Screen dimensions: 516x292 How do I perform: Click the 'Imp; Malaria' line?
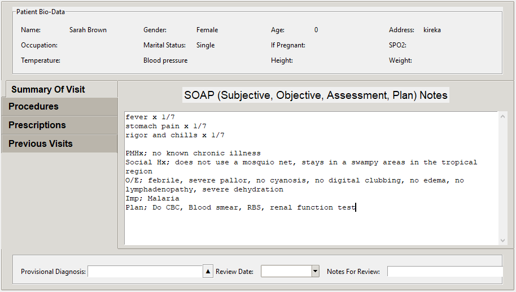[x=152, y=198]
